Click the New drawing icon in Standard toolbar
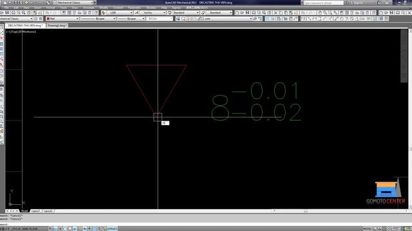The height and width of the screenshot is (231, 412). point(236,13)
